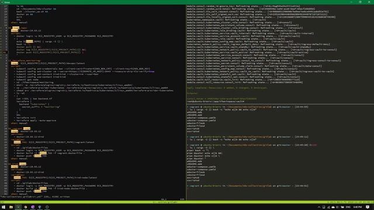Image resolution: width=374 pixels, height=210 pixels.
Task: Open the OneDrive cloud tray icon
Action: click(x=333, y=207)
